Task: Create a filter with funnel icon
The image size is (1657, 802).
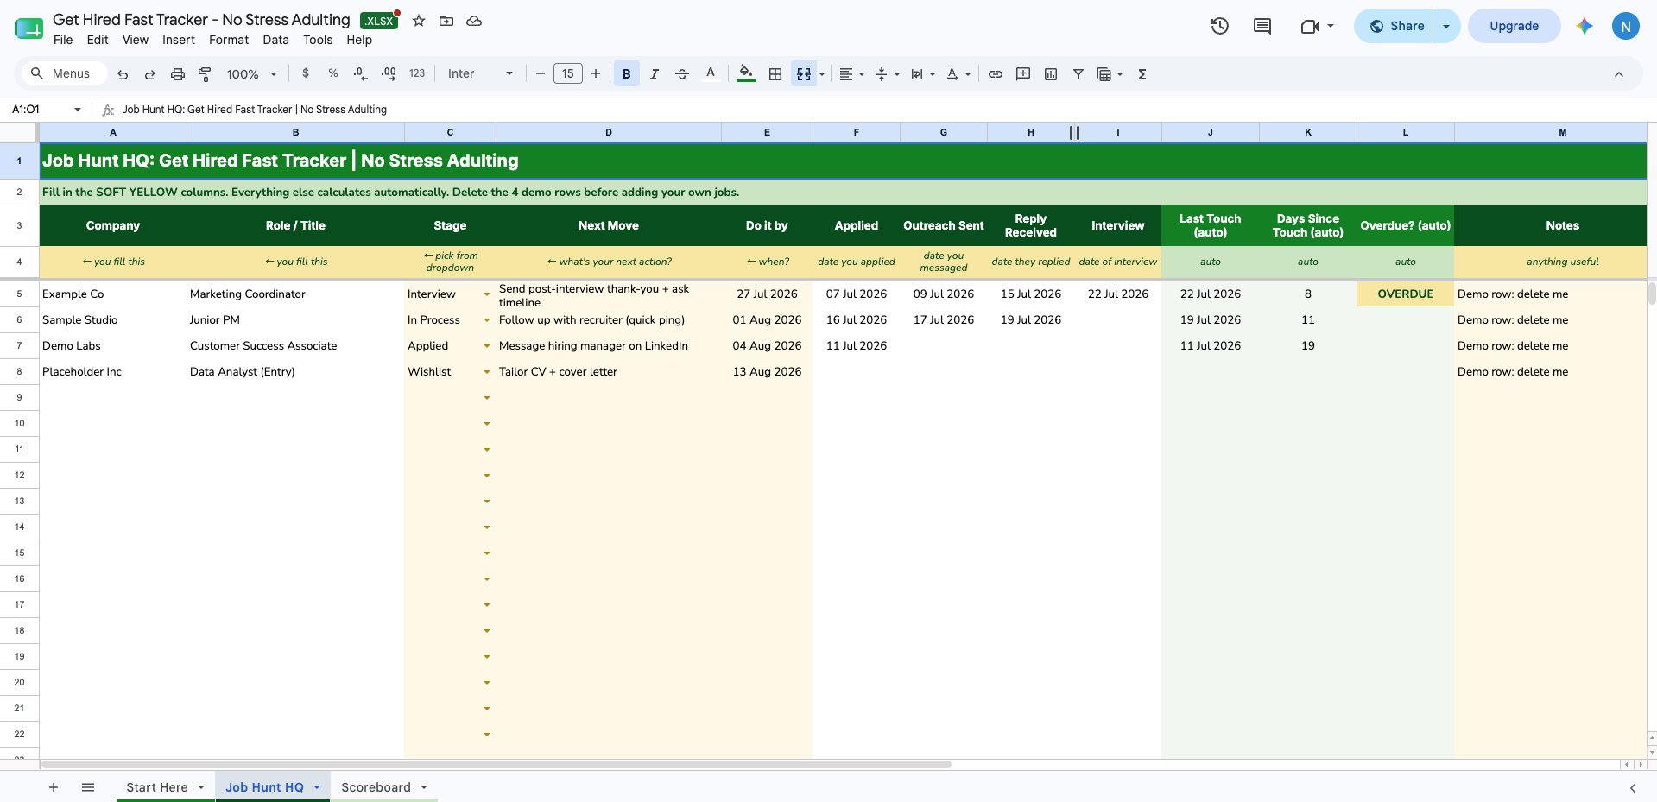Action: click(1078, 74)
